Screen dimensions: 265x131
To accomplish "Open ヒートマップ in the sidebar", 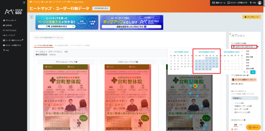I will click(9, 35).
